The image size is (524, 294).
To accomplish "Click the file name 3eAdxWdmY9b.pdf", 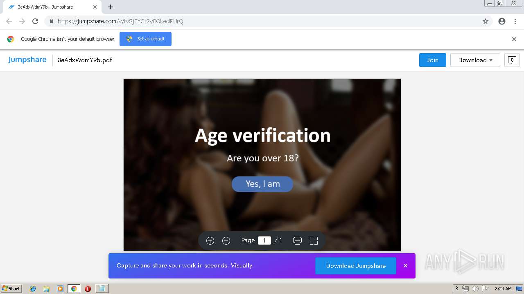I will (85, 60).
